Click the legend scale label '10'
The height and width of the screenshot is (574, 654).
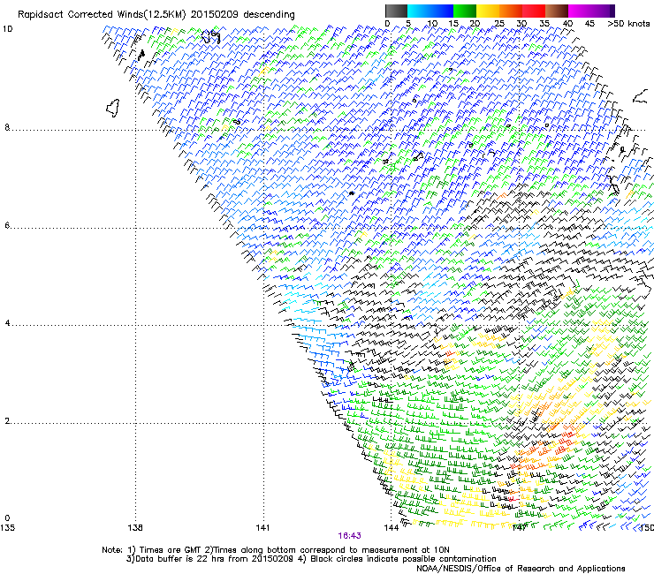[x=432, y=24]
